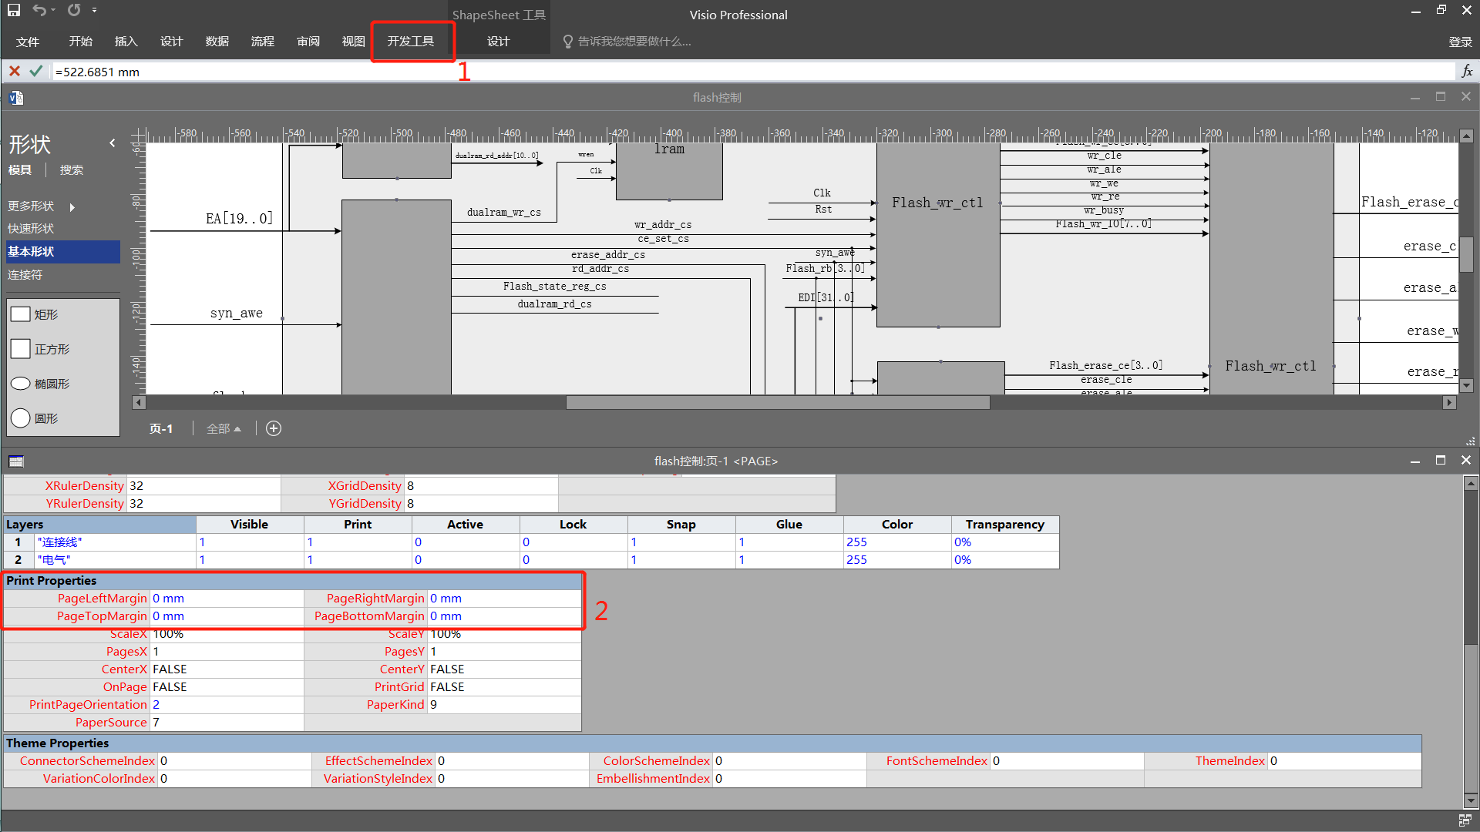
Task: Open the 全部 page list dropdown
Action: pyautogui.click(x=224, y=428)
